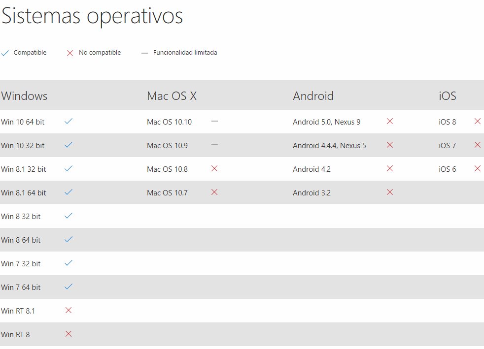Click the red X next to Android 3.2
The height and width of the screenshot is (349, 484).
[x=390, y=192]
